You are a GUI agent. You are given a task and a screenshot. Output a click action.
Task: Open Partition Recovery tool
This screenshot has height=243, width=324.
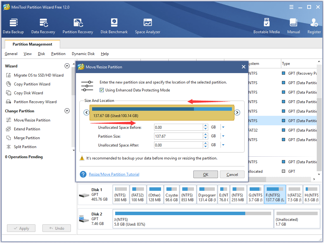(x=78, y=26)
